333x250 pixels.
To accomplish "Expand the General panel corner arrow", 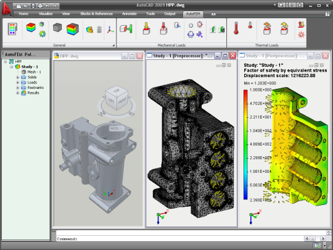I will point(113,45).
